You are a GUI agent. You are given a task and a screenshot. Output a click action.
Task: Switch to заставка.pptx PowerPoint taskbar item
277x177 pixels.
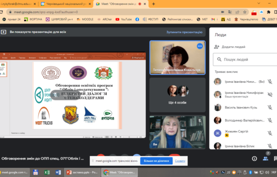82,172
